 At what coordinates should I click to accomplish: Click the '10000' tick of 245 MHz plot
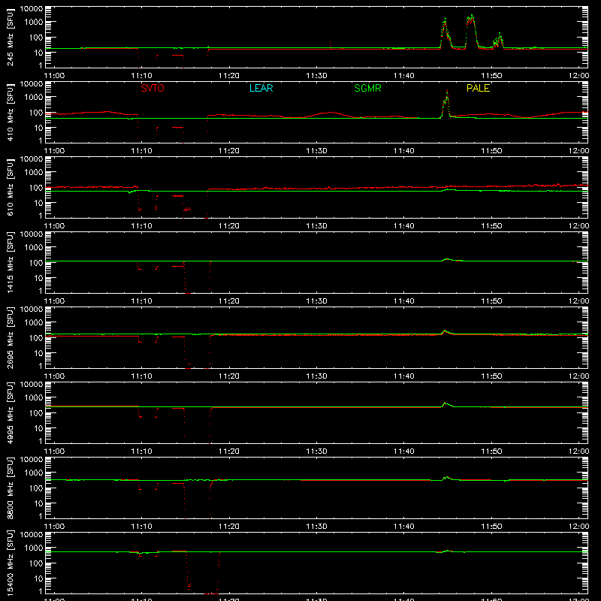click(32, 9)
